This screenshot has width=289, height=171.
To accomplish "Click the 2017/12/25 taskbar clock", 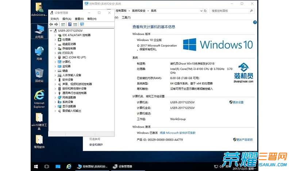I will pos(244,168).
